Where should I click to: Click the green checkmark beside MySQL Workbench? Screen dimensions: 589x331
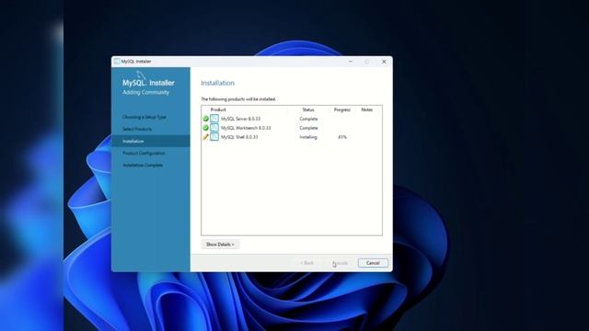pos(205,128)
